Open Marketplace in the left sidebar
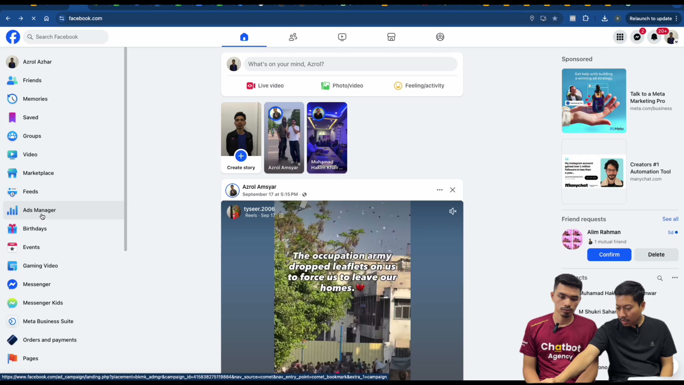This screenshot has width=684, height=385. tap(63, 173)
